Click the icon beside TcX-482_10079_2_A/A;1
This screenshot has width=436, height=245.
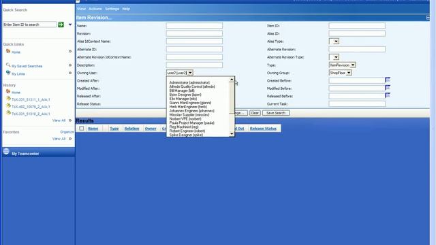click(x=8, y=106)
